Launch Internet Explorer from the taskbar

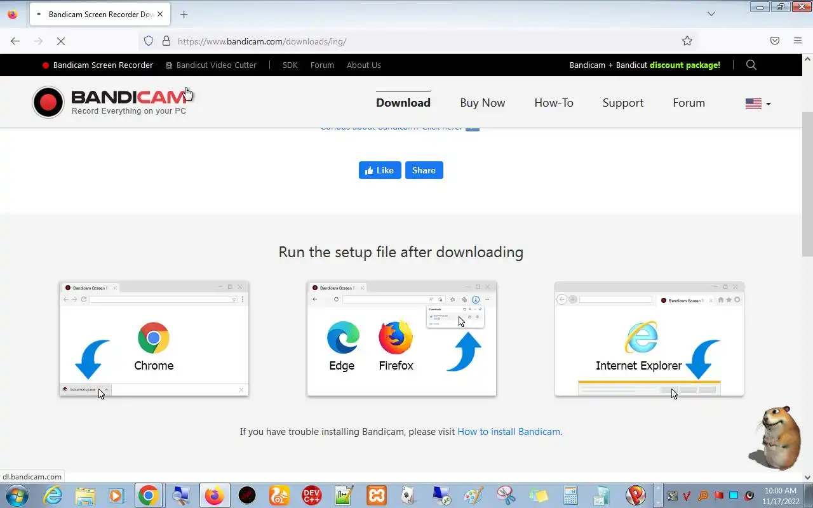pyautogui.click(x=53, y=495)
